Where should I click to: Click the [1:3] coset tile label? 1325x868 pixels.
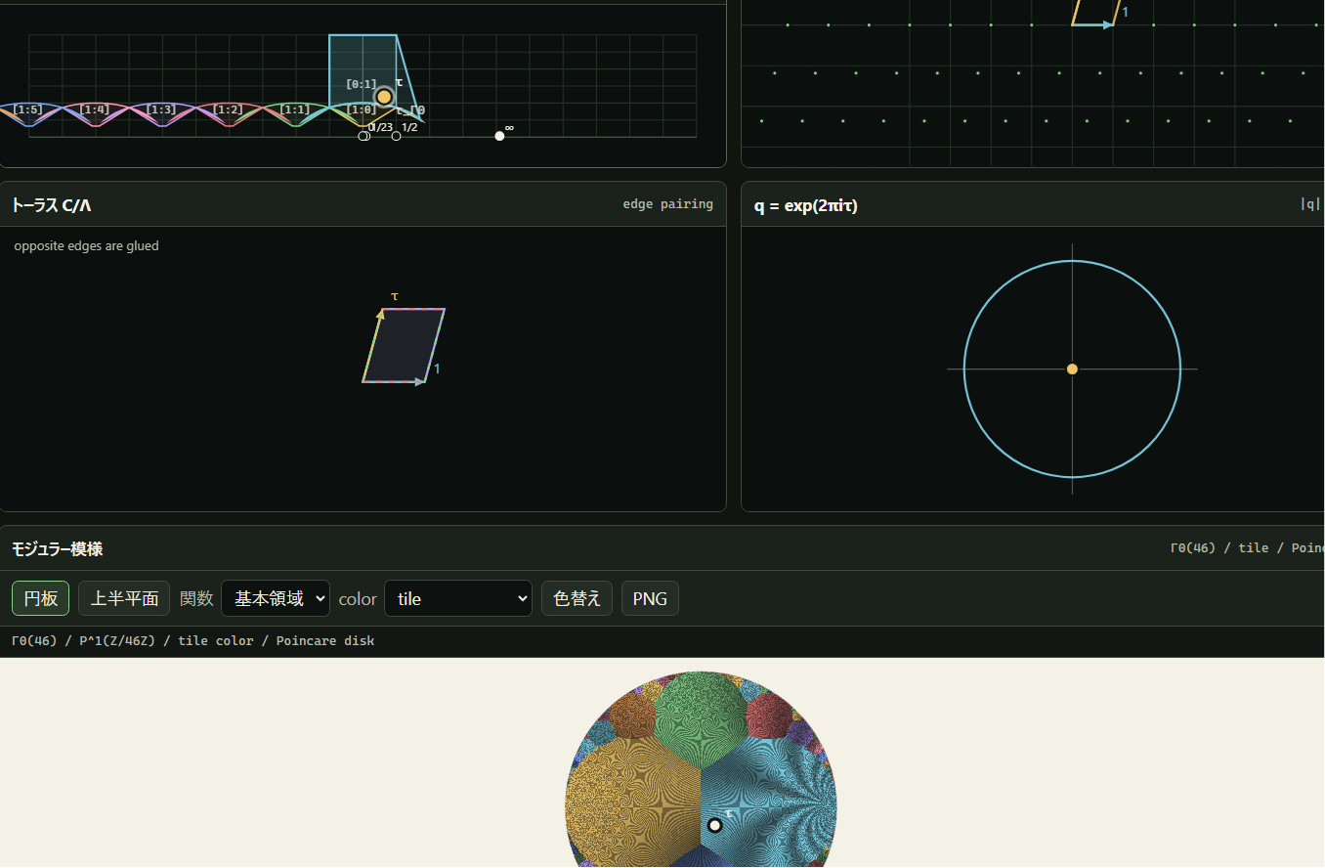[161, 109]
